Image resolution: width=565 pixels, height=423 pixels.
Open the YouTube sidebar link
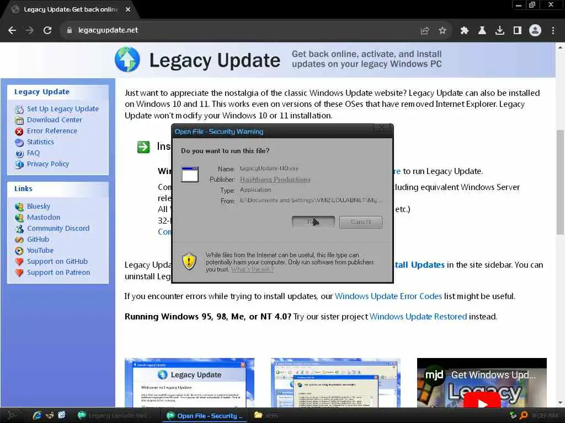[40, 251]
